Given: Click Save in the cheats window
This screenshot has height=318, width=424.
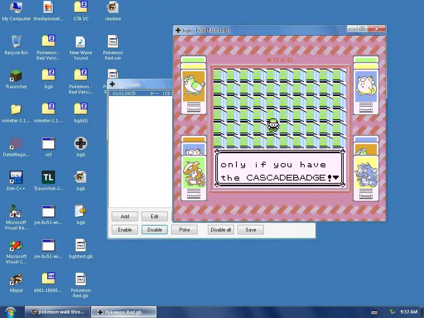Looking at the screenshot, I should (x=251, y=229).
